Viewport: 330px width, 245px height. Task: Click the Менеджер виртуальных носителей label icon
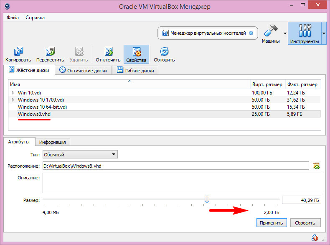click(165, 33)
